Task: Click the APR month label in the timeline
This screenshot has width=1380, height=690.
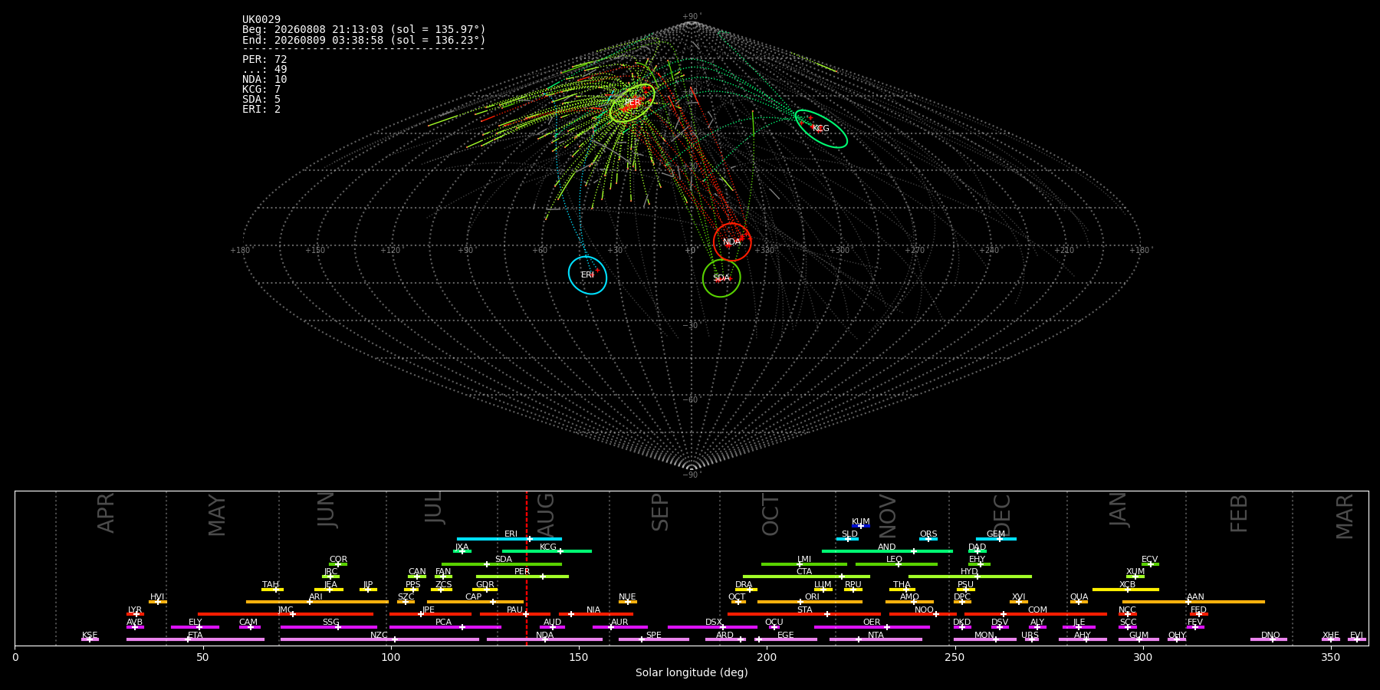Action: click(106, 513)
